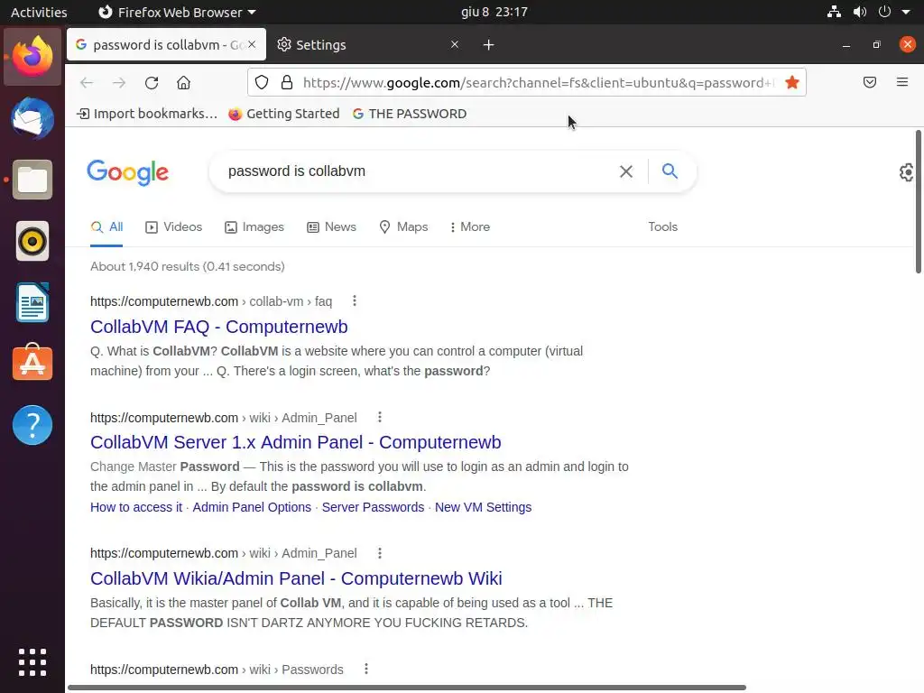Open the Help app in the dock
This screenshot has height=693, width=924.
(x=32, y=425)
